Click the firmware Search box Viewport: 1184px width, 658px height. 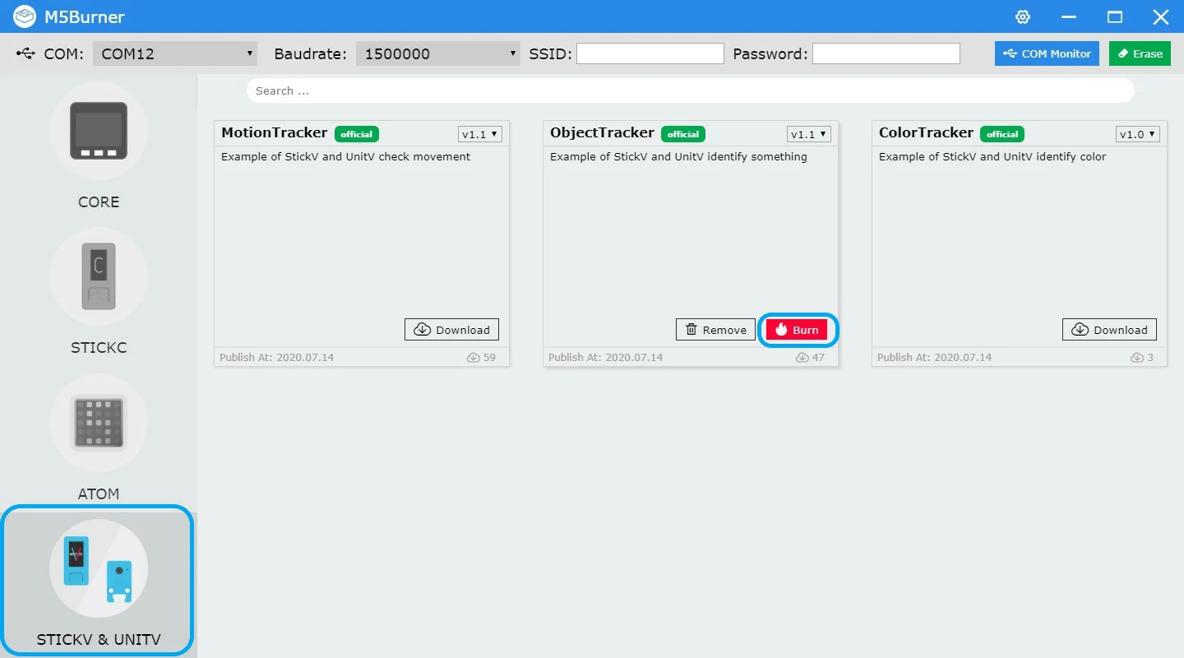[x=691, y=90]
